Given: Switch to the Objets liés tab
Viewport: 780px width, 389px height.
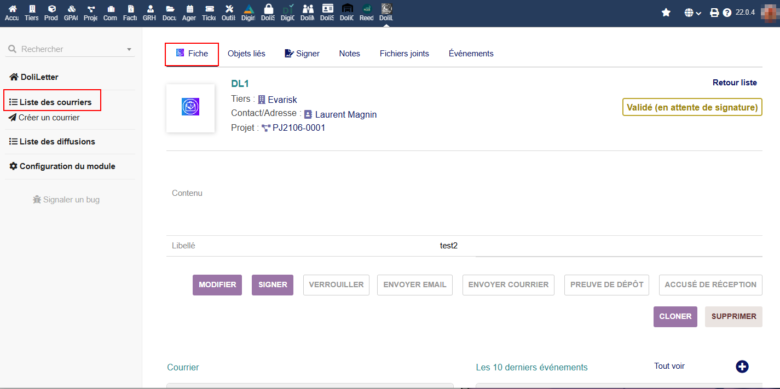Looking at the screenshot, I should pos(246,54).
